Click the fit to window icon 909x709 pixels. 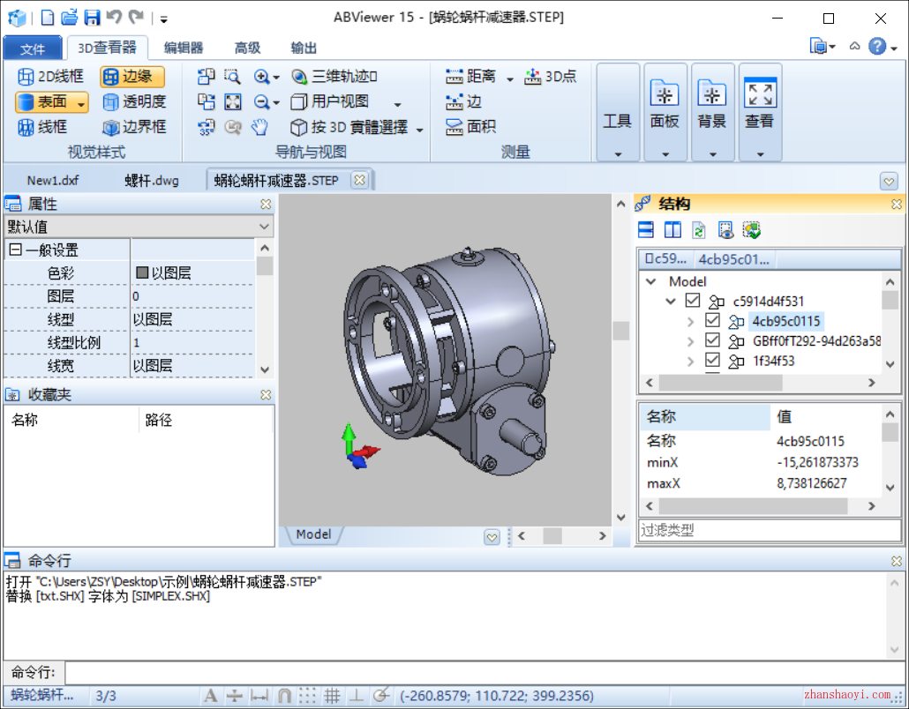[233, 102]
